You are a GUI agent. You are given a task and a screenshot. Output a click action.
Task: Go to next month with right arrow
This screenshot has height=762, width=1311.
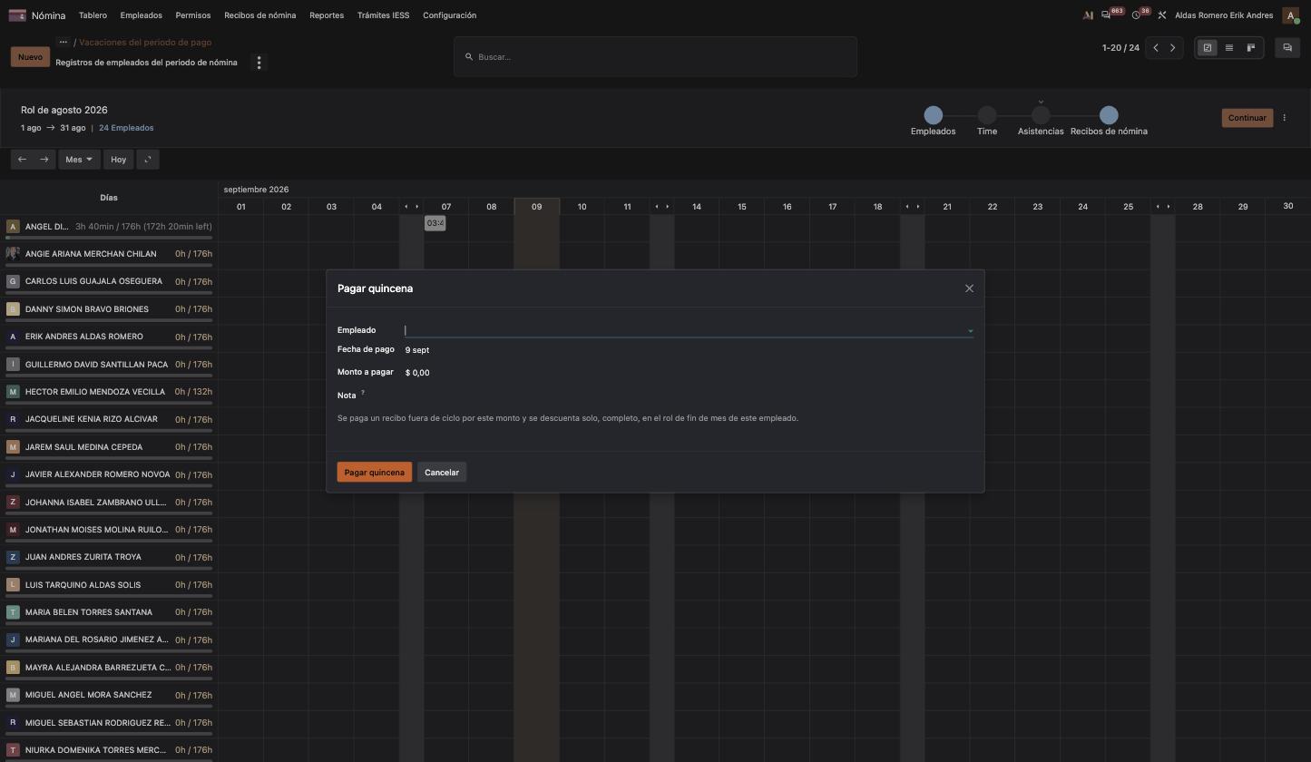[x=44, y=160]
